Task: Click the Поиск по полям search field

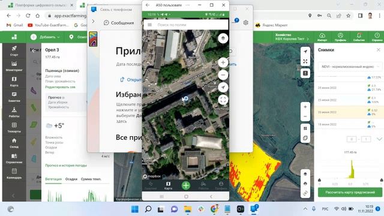Action: (x=185, y=25)
